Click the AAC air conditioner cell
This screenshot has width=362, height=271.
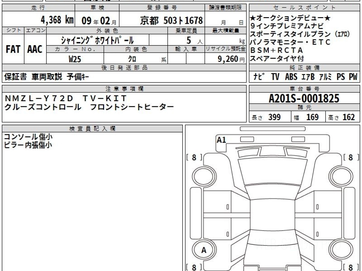pos(35,50)
